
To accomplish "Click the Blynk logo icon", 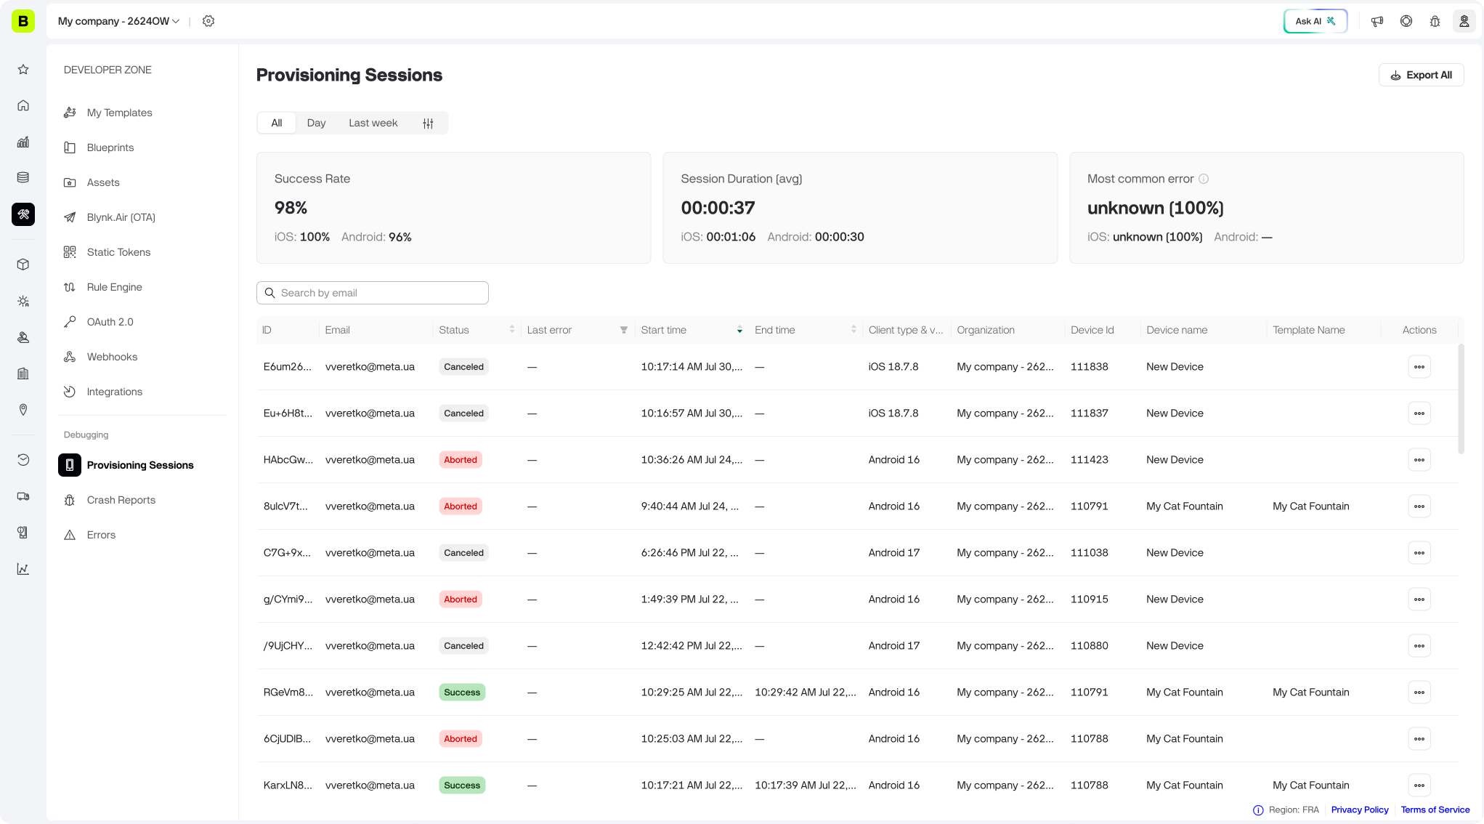I will pos(23,21).
